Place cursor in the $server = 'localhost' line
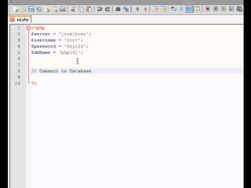This screenshot has height=188, width=251. [x=61, y=34]
